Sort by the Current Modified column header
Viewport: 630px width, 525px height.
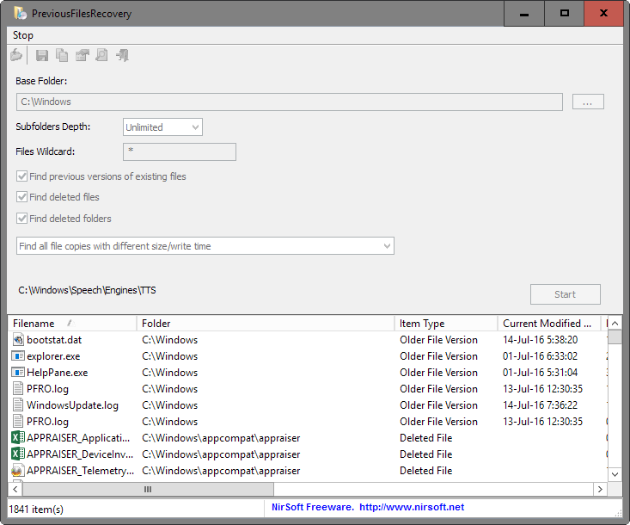tap(549, 323)
